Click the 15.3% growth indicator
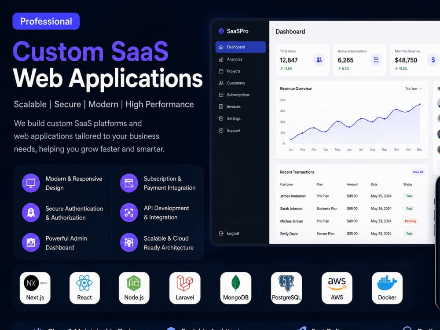The width and height of the screenshot is (440, 330). [401, 69]
